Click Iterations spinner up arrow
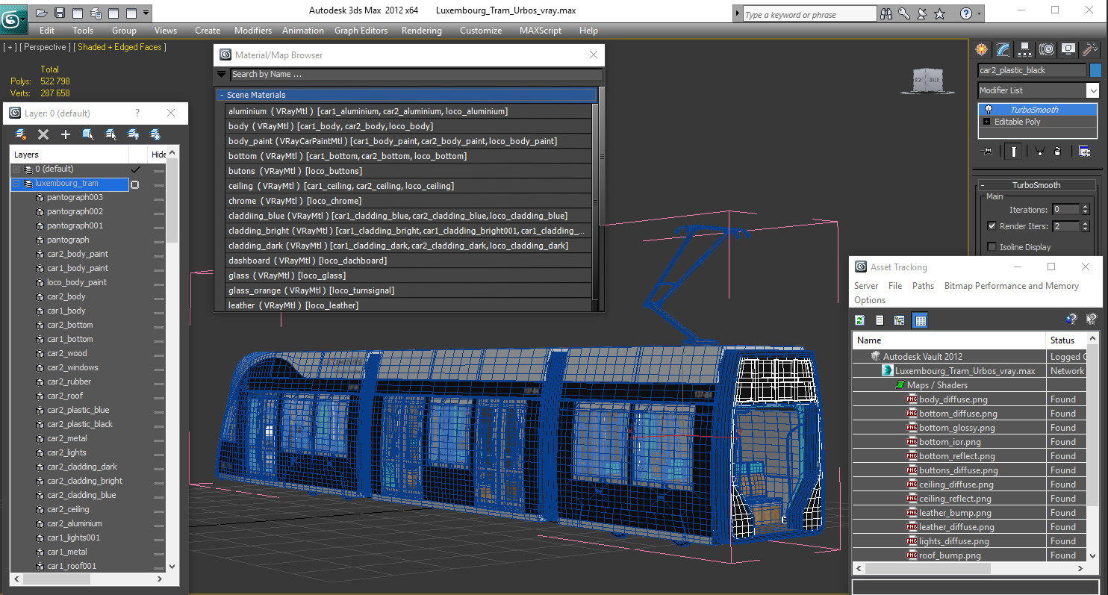This screenshot has width=1108, height=595. point(1086,207)
